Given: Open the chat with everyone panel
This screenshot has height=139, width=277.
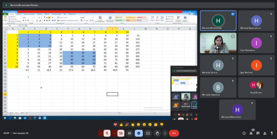Looking at the screenshot, I should [x=258, y=133].
